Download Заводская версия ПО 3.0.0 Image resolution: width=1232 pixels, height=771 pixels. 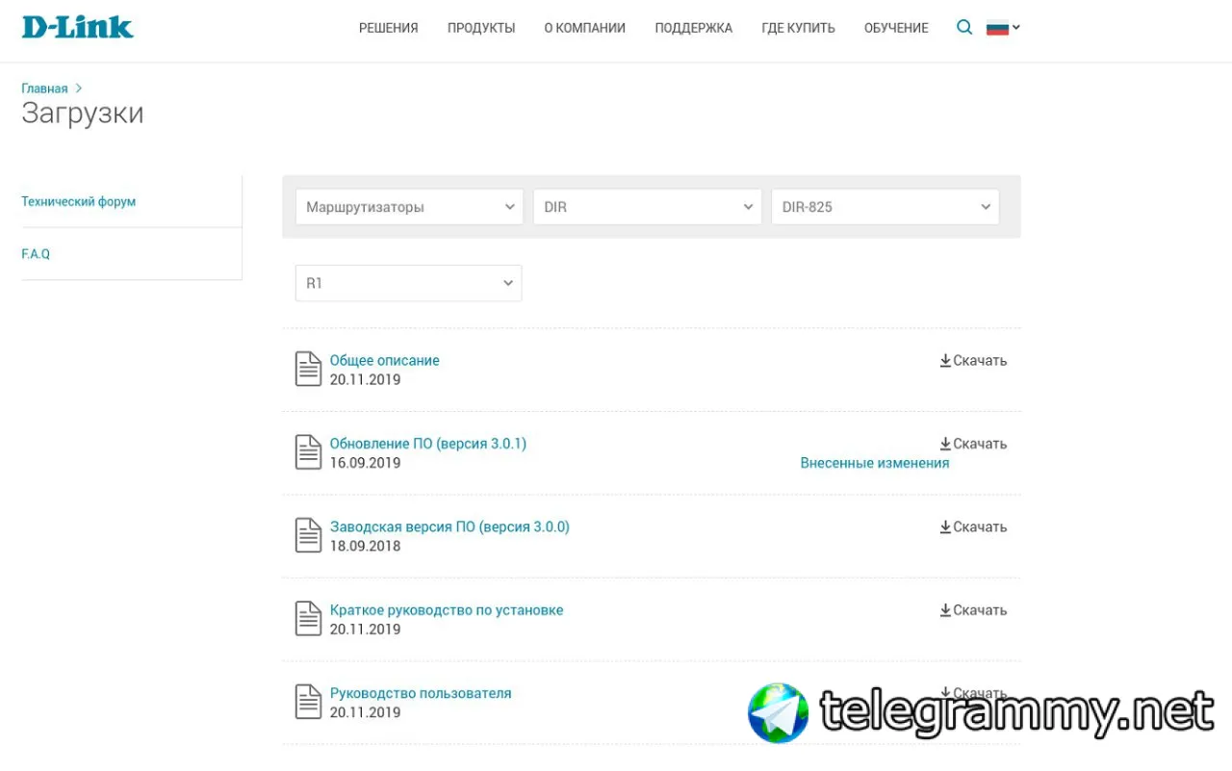coord(973,527)
